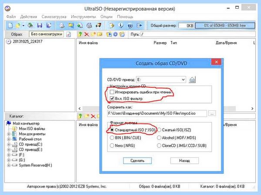Image resolution: width=261 pixels, height=195 pixels.
Task: Open the 'Файл' menu
Action: [11, 17]
